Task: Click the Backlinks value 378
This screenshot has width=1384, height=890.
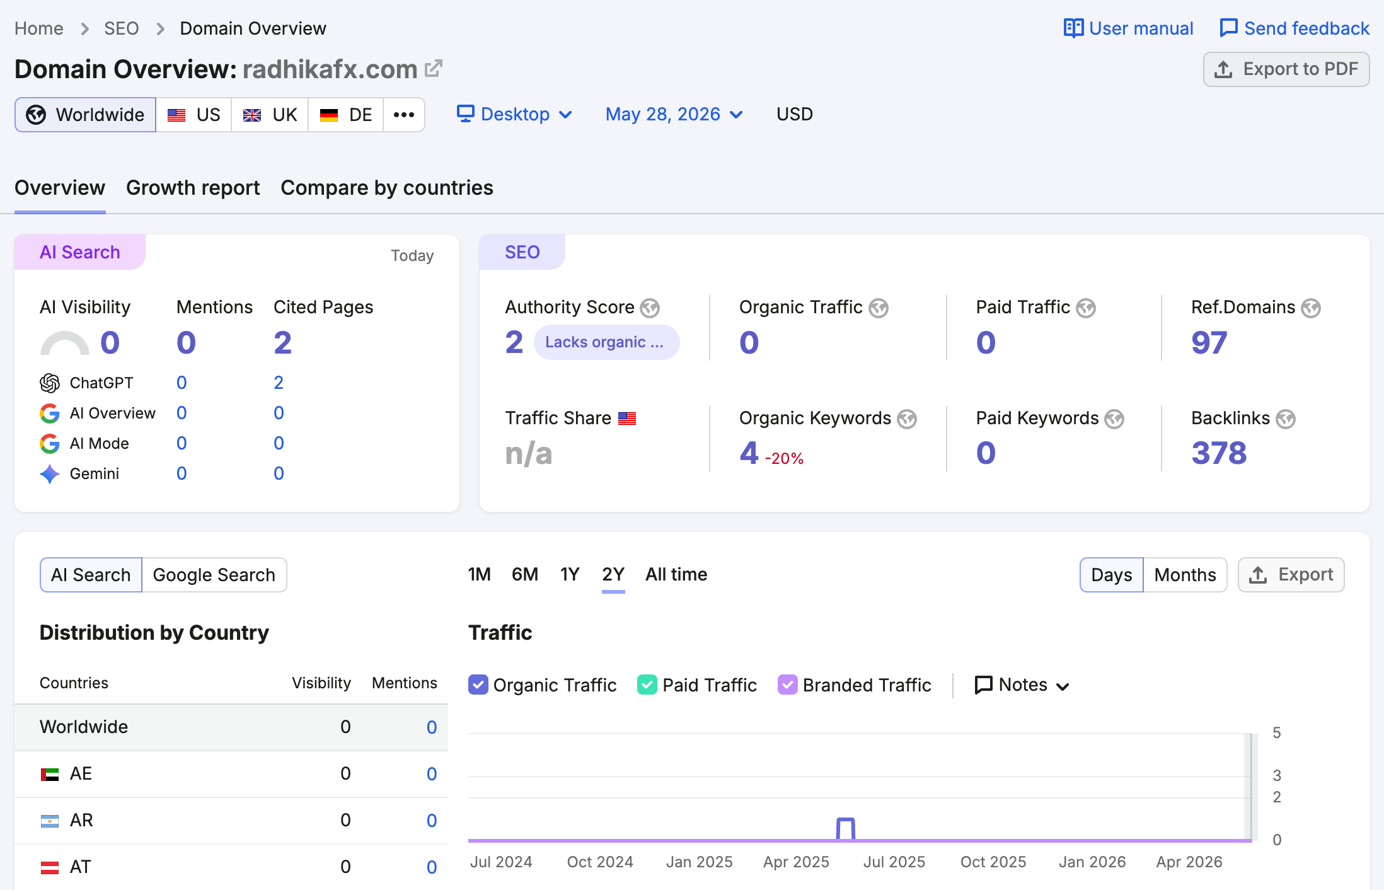Action: tap(1219, 453)
